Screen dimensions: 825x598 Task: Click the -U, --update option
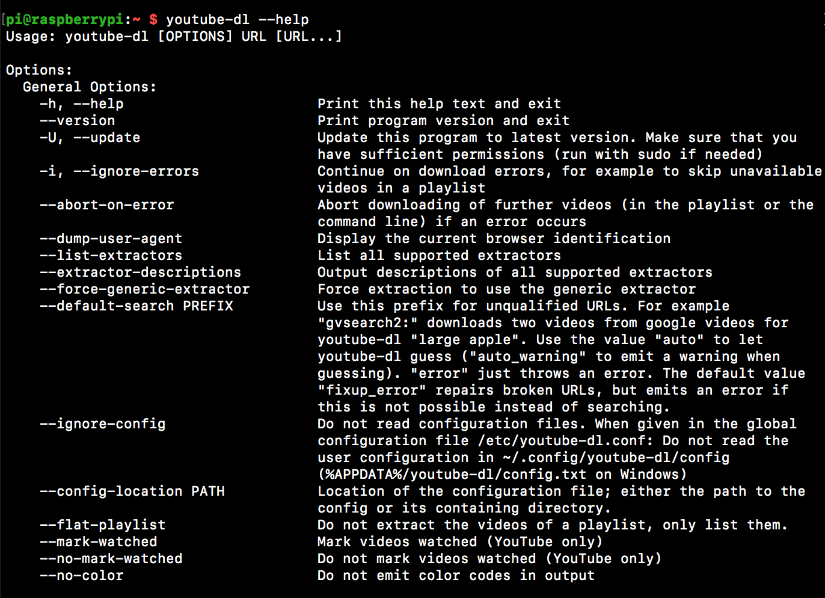pos(90,137)
